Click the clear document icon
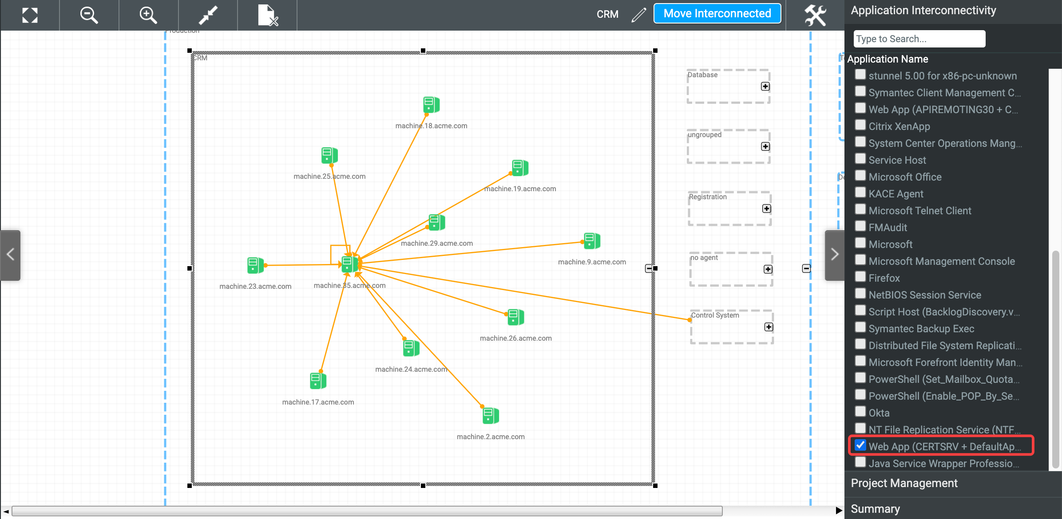The width and height of the screenshot is (1062, 519). (267, 15)
